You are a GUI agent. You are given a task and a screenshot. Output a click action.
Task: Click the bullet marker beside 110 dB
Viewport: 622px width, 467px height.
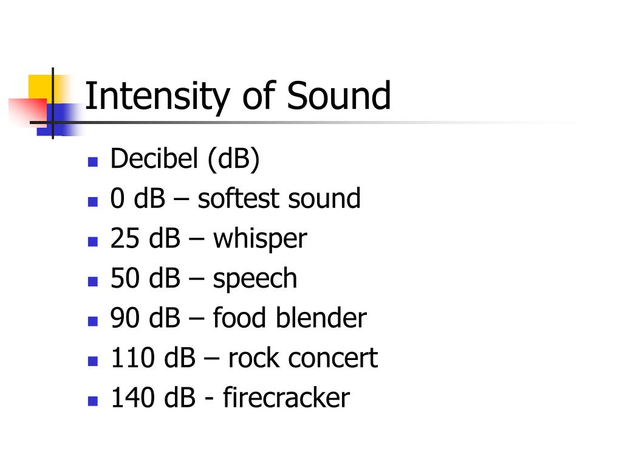[x=93, y=361]
